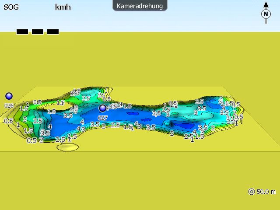This screenshot has height=210, width=280.
Task: Click the last black dash of the speed readout
Action: pos(53,31)
